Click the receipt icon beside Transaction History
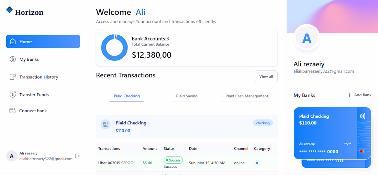The height and width of the screenshot is (175, 378). click(13, 77)
